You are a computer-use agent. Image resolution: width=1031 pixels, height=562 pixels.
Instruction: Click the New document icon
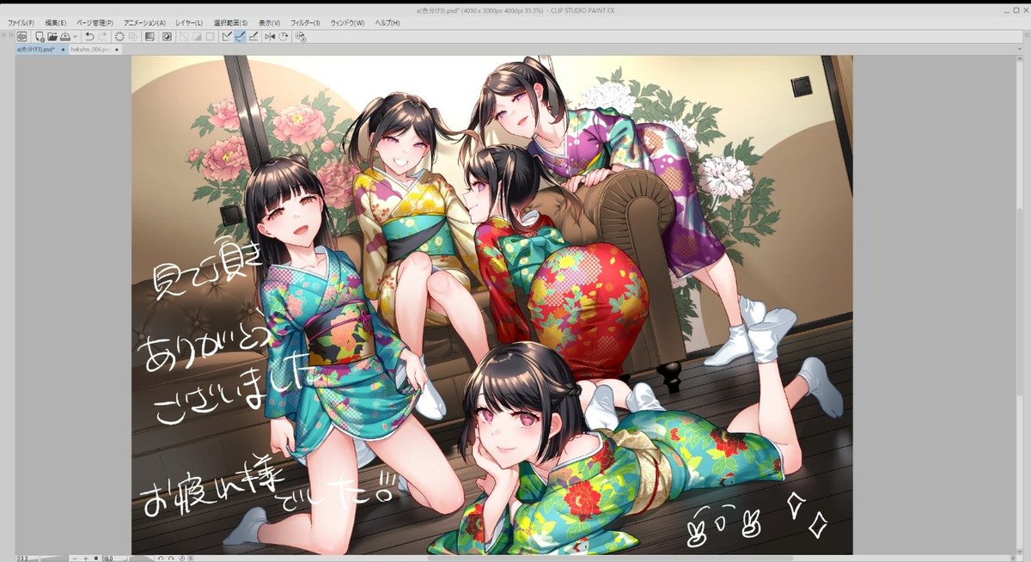(x=39, y=37)
